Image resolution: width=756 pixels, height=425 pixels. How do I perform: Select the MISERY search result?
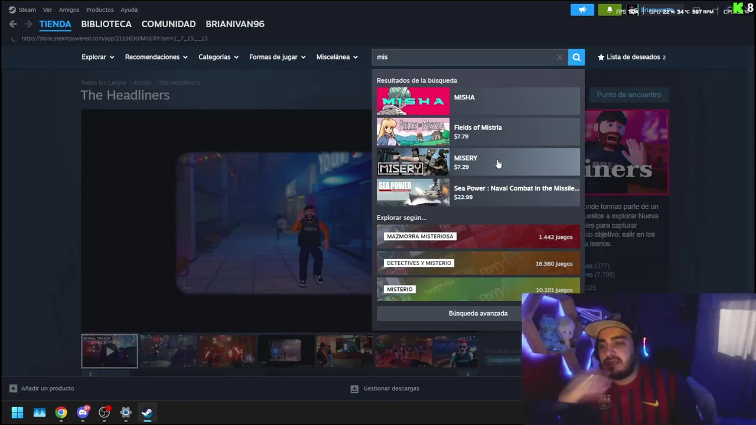[x=478, y=162]
